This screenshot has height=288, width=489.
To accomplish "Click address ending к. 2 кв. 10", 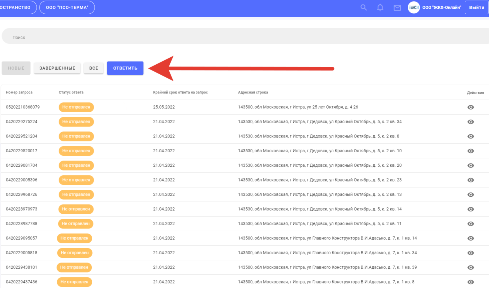I will click(320, 151).
